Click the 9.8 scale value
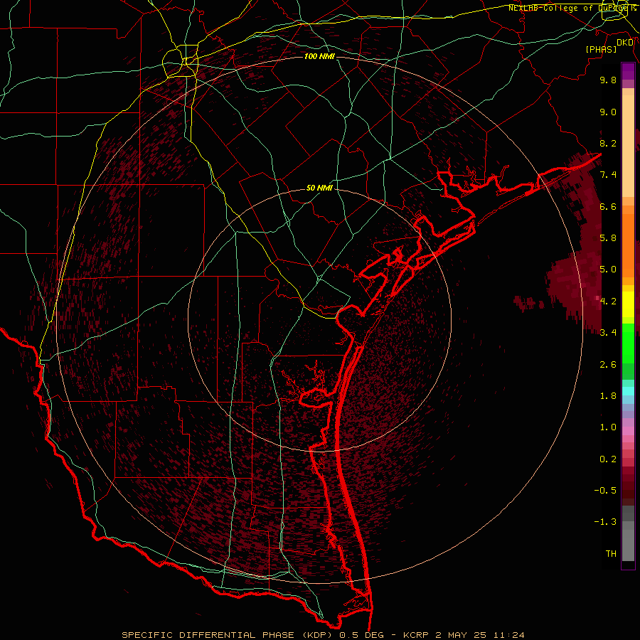This screenshot has width=640, height=640. [x=608, y=80]
